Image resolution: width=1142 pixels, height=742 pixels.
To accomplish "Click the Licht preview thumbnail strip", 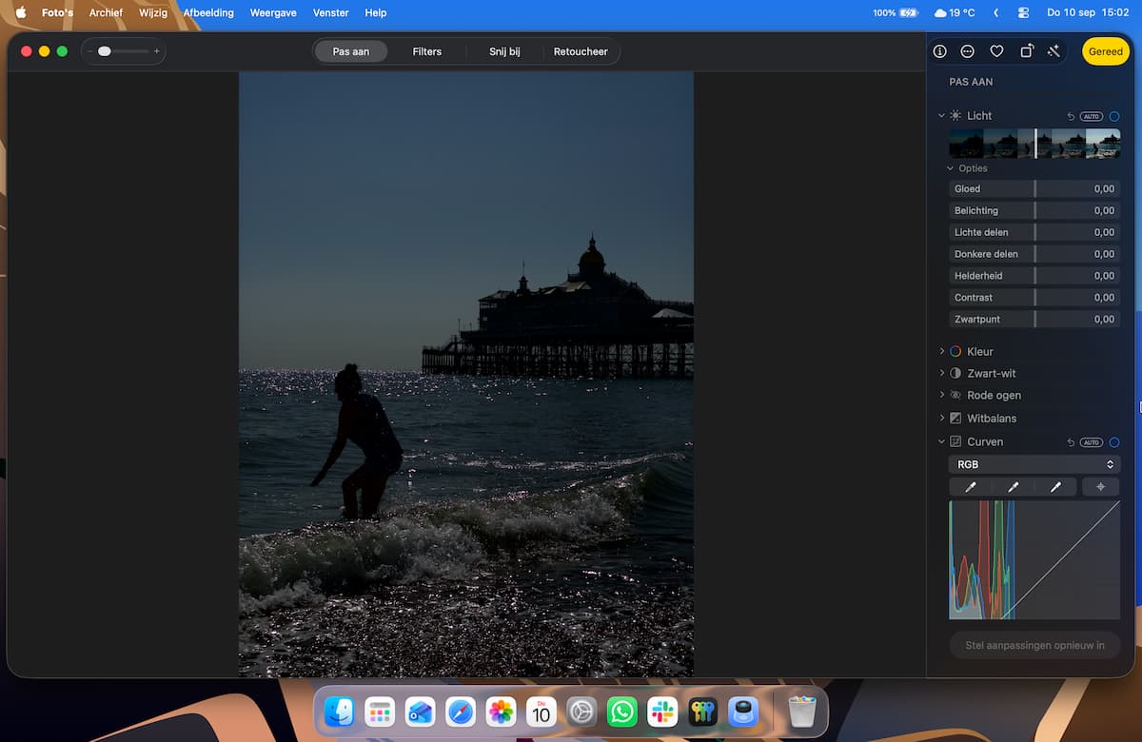I will pyautogui.click(x=1034, y=144).
